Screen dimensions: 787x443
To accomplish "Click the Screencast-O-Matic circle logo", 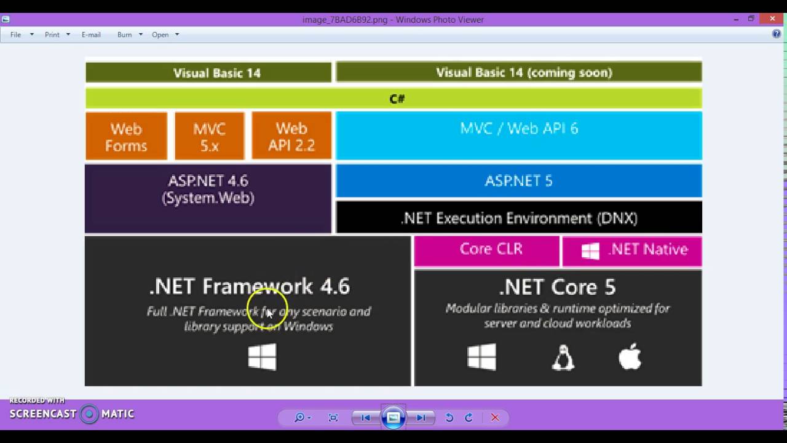I will (x=89, y=414).
